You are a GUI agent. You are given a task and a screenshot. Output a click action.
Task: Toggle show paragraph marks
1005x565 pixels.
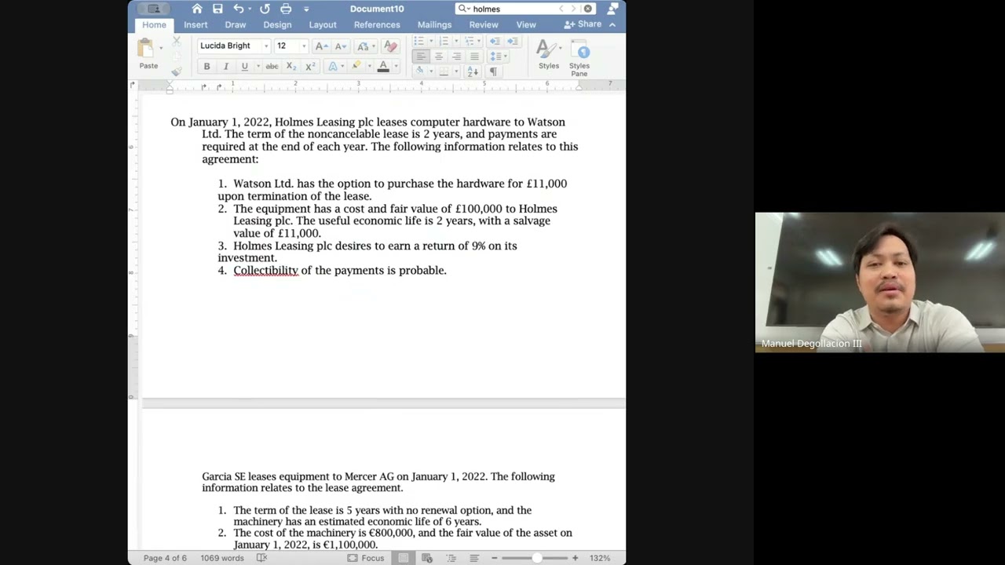click(x=493, y=71)
